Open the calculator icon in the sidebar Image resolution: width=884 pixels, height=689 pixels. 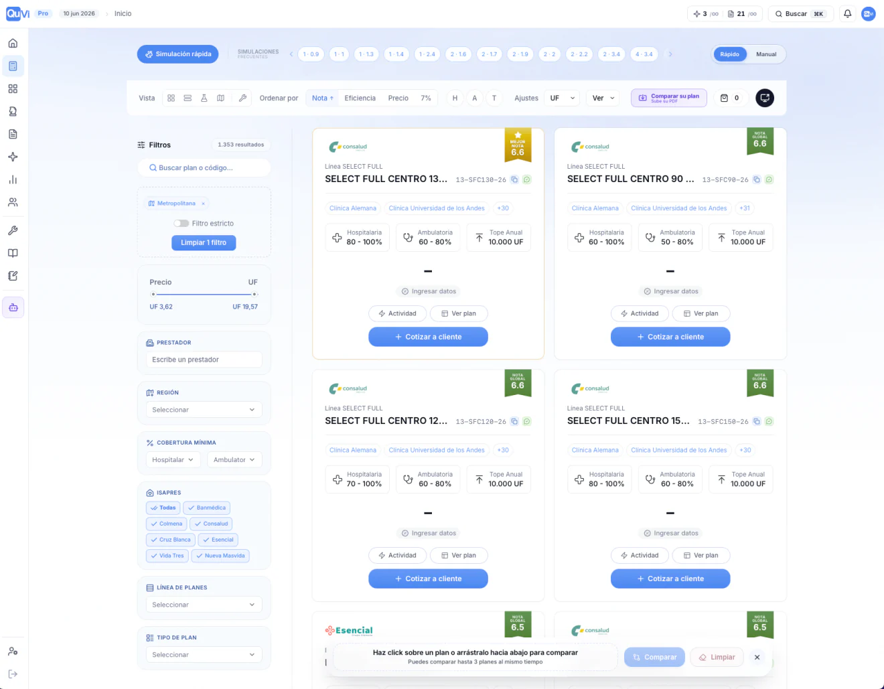click(13, 66)
